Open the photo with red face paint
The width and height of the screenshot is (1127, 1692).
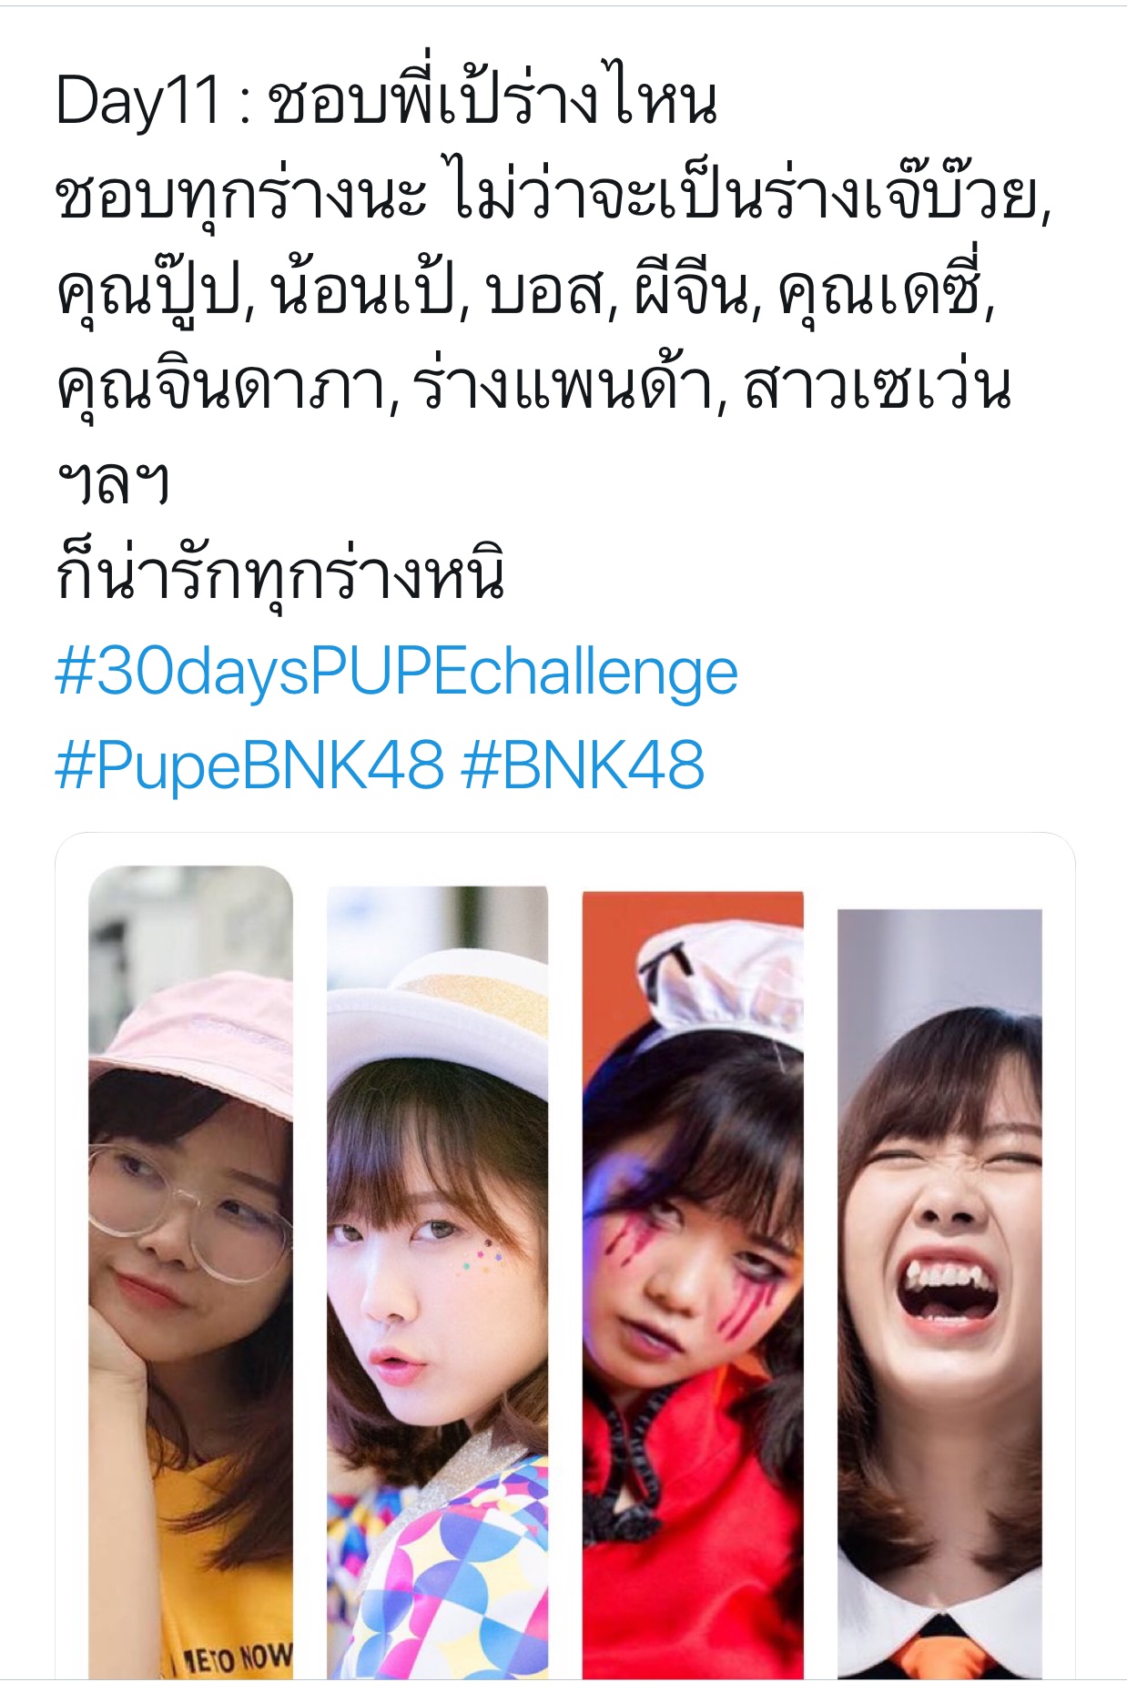tap(693, 1284)
